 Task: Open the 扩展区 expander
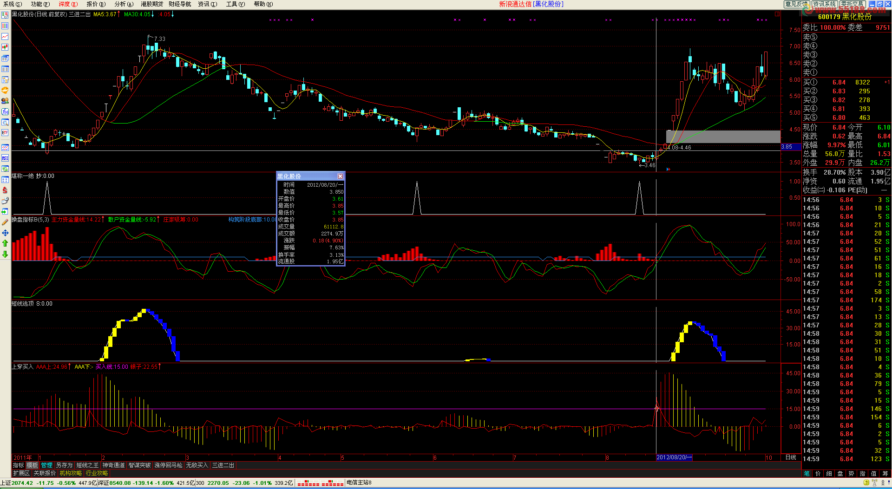pos(21,473)
